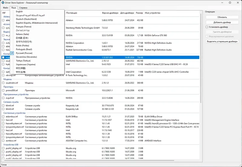Select English language option

click(19, 11)
